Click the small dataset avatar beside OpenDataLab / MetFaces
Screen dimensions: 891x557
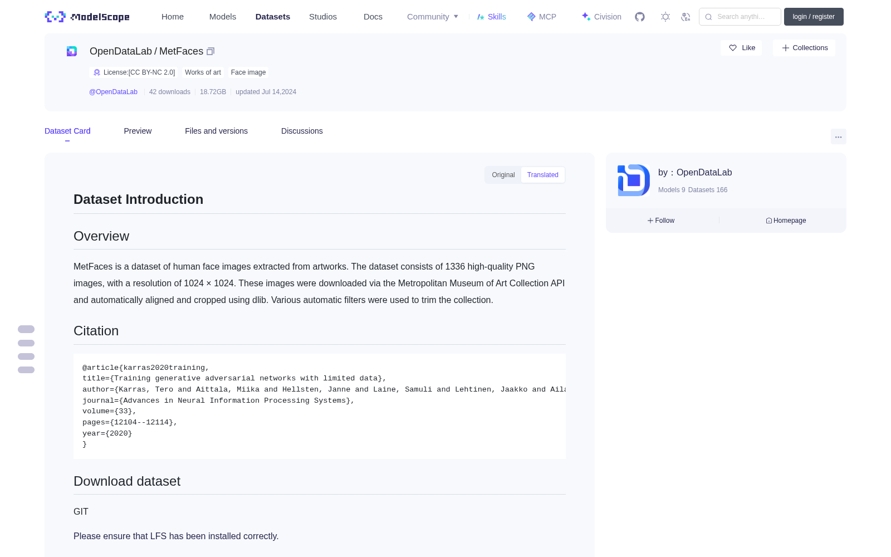(x=72, y=51)
